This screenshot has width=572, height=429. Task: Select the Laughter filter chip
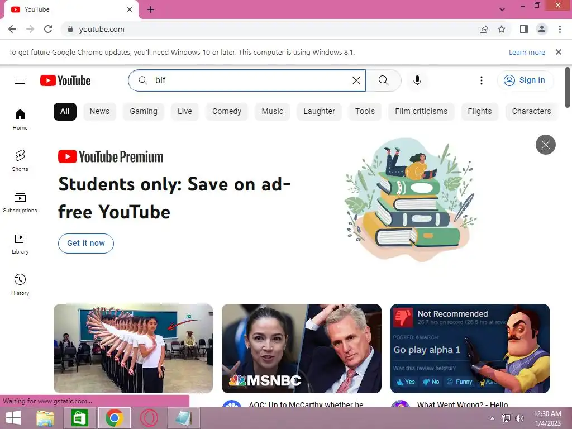[x=319, y=111]
